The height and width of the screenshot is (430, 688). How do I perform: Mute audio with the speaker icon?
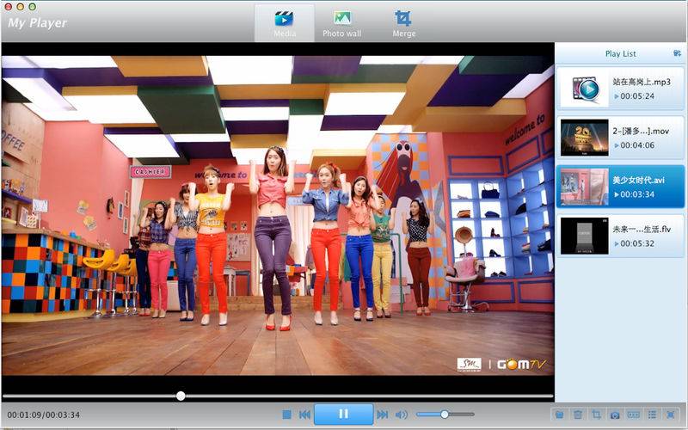point(401,415)
